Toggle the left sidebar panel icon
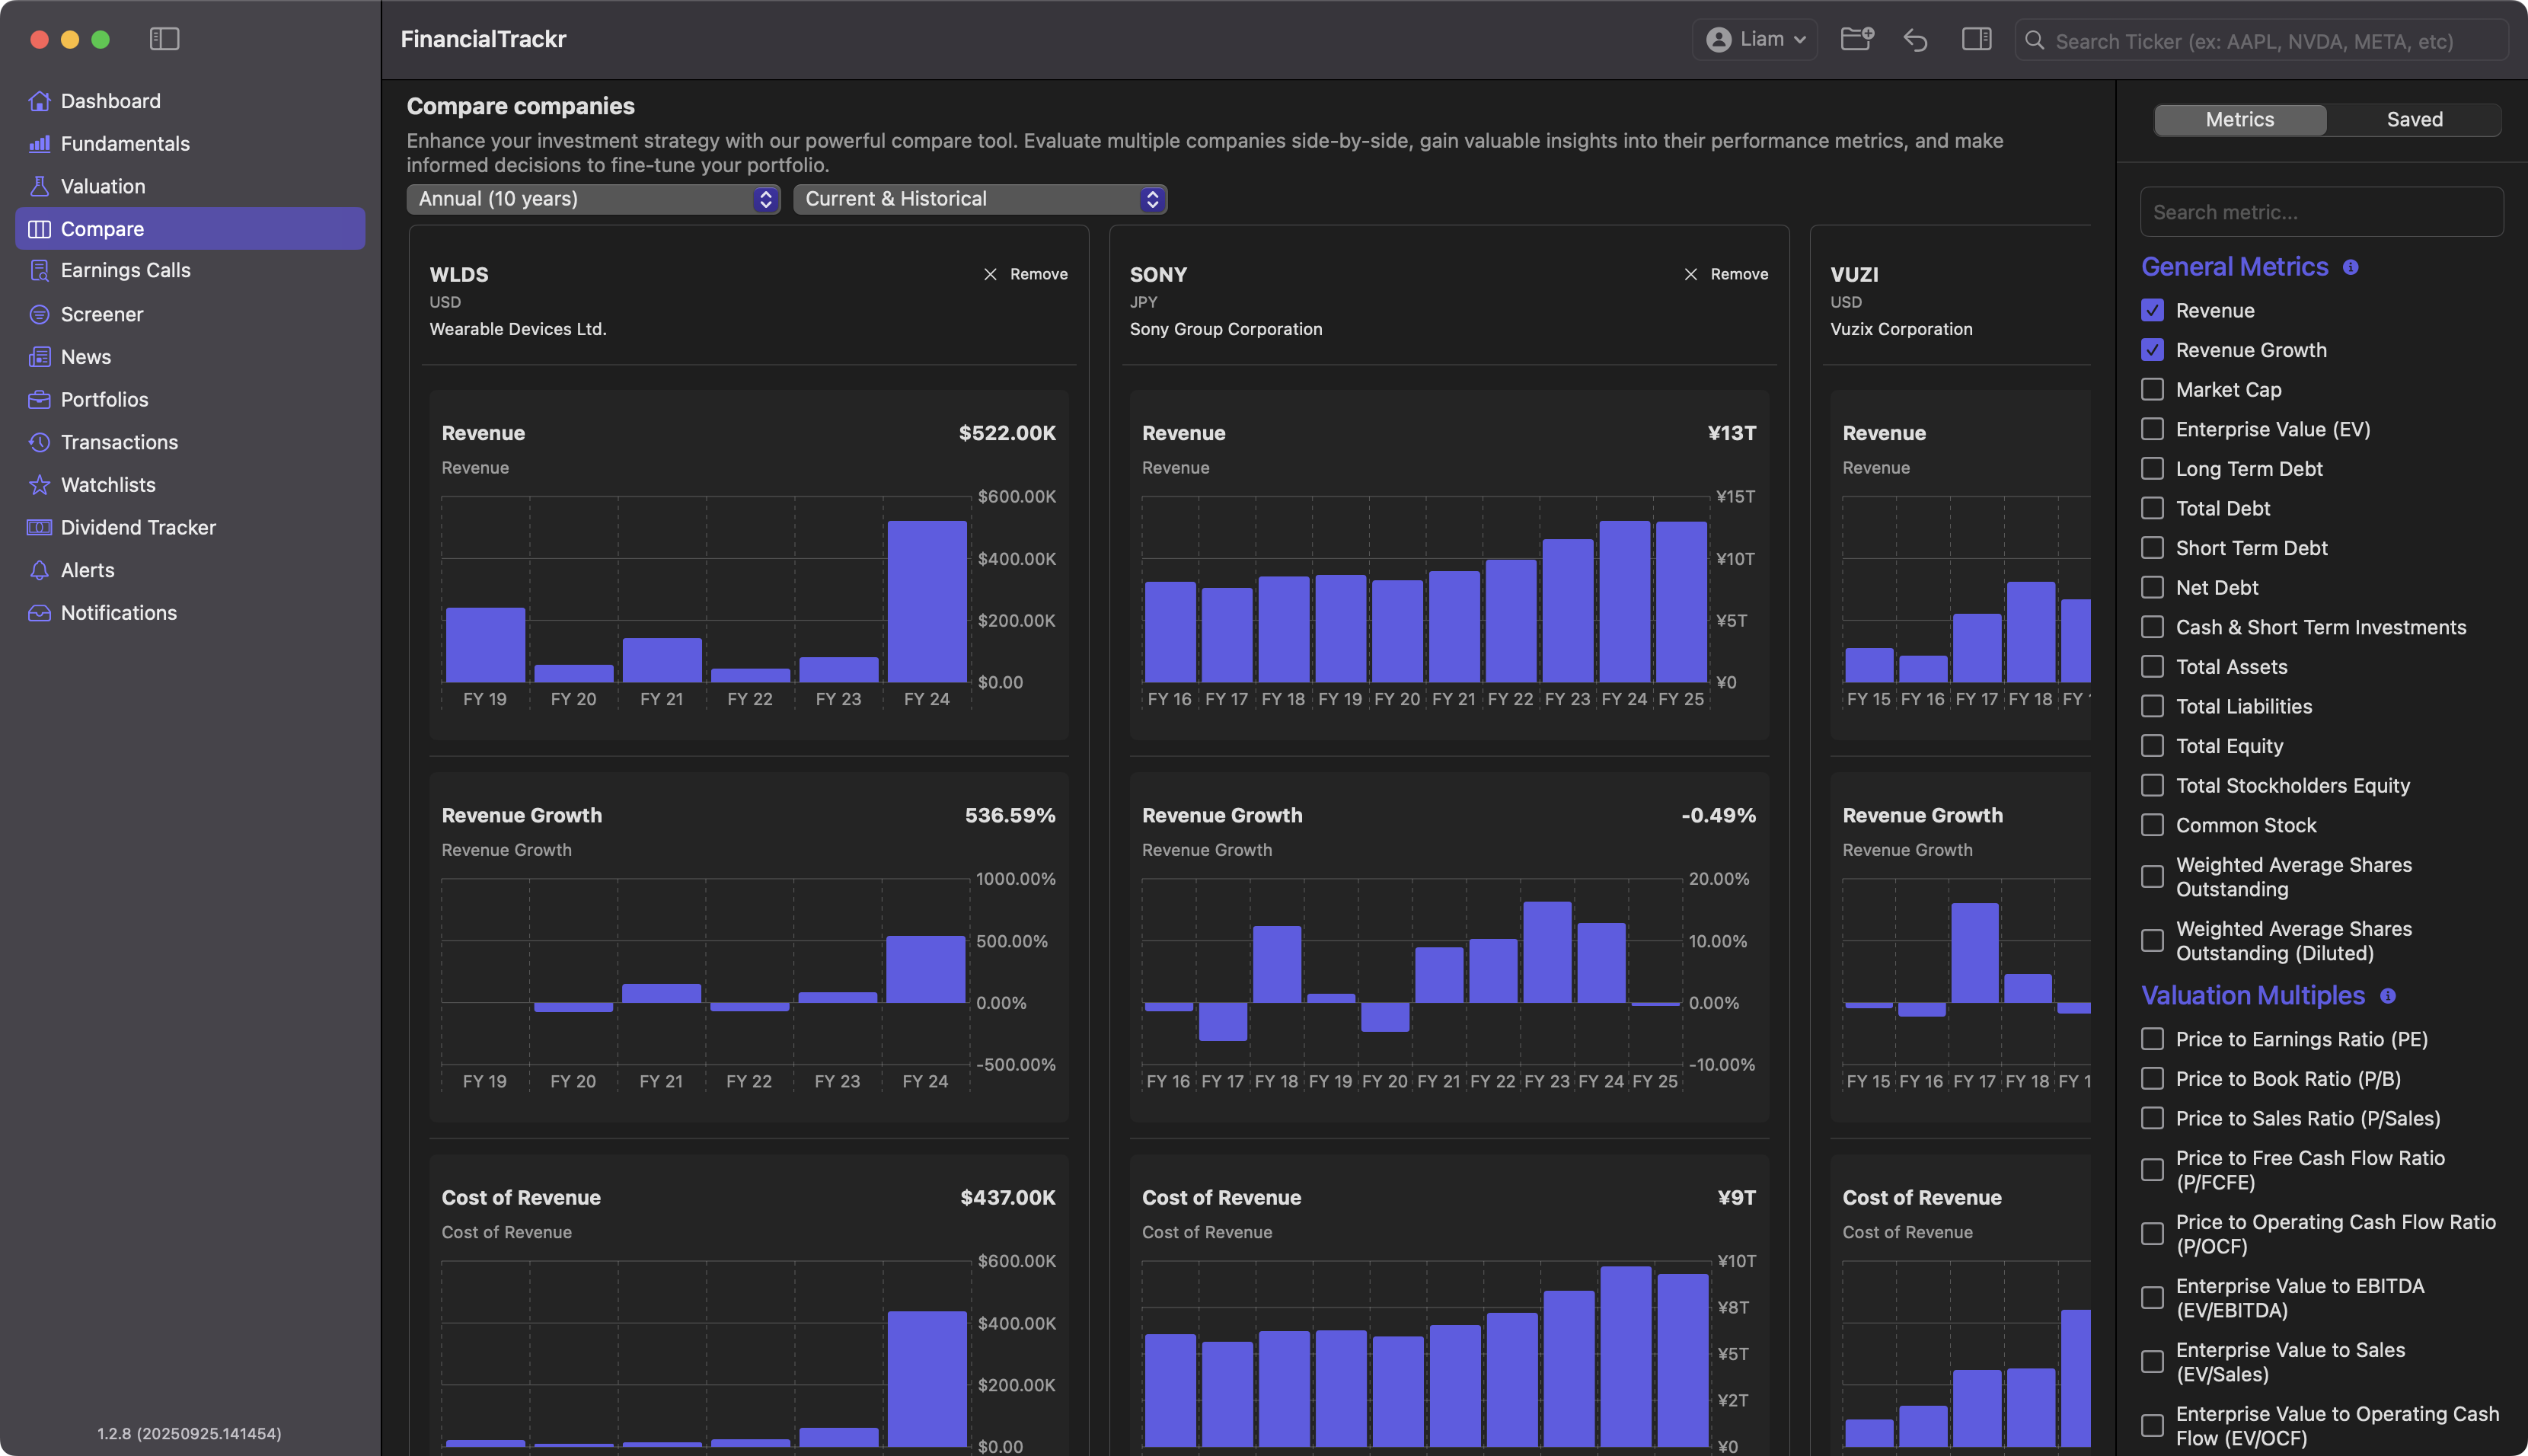The width and height of the screenshot is (2528, 1456). (x=164, y=39)
